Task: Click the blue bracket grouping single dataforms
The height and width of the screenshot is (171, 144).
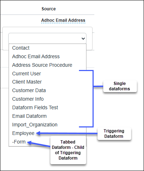Action: [x=93, y=99]
